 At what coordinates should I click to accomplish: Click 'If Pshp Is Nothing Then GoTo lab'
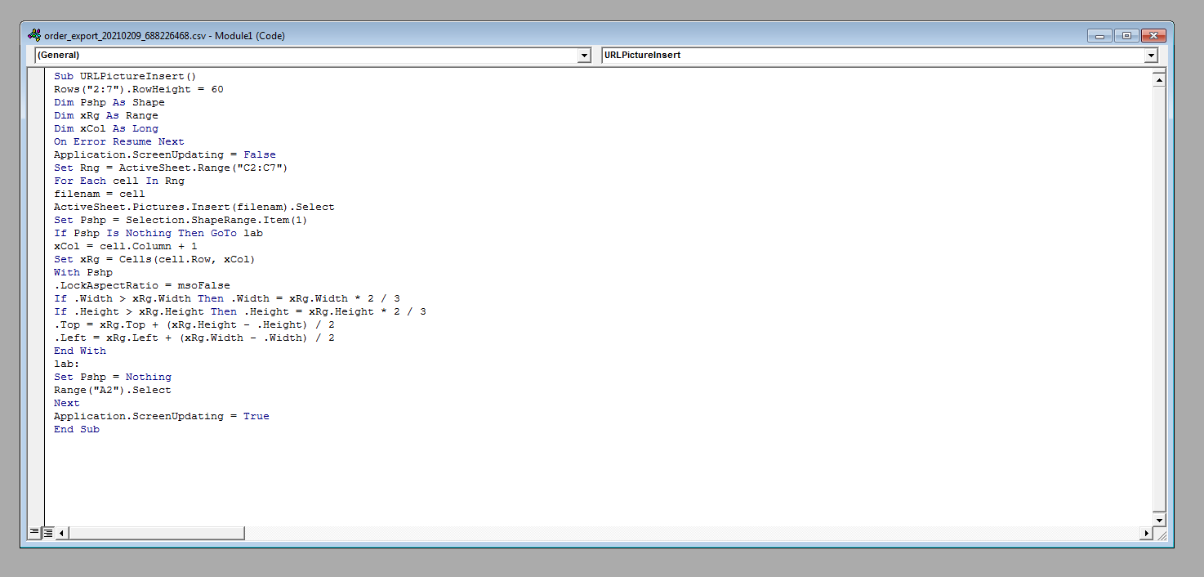click(x=158, y=233)
